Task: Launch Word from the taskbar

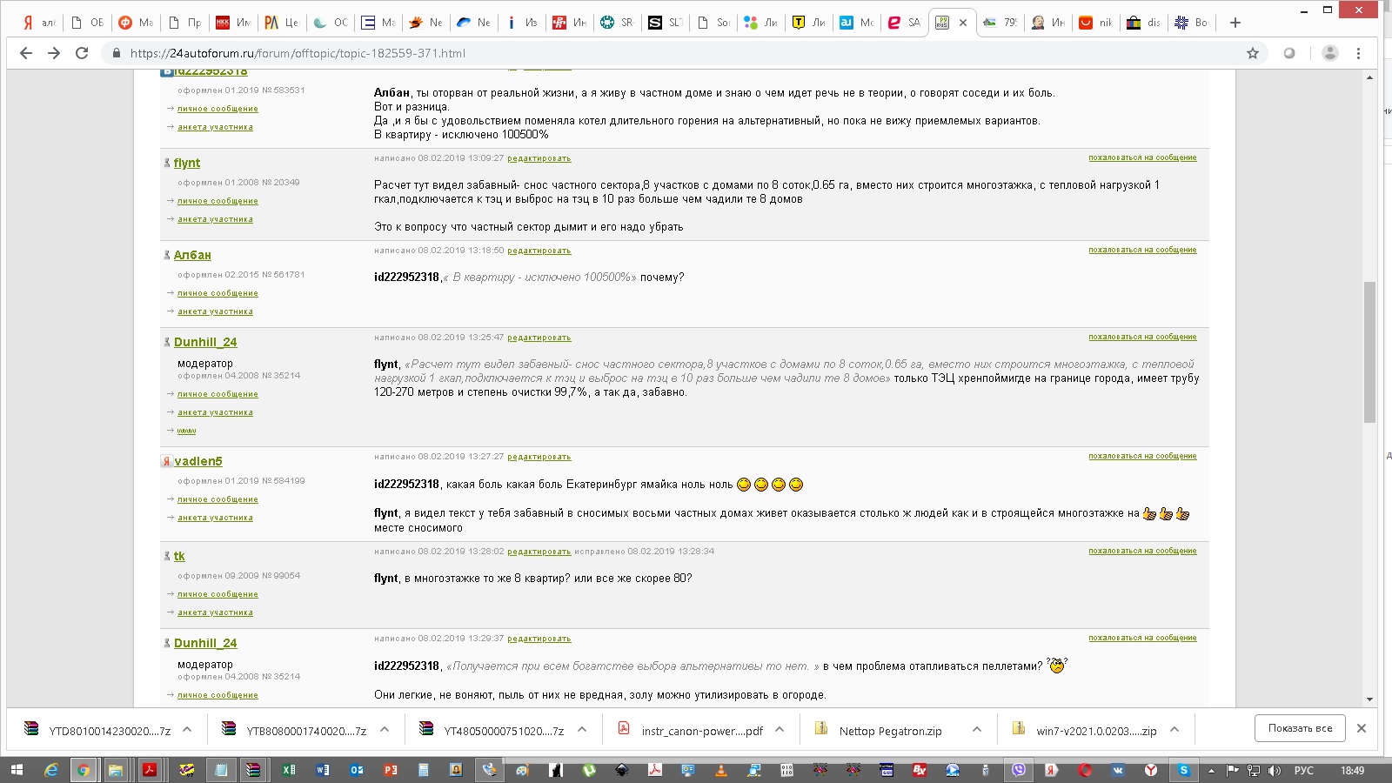Action: tap(323, 770)
